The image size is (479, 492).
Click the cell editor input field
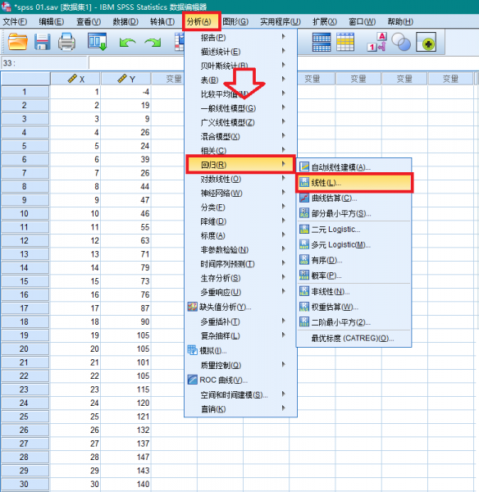(136, 63)
